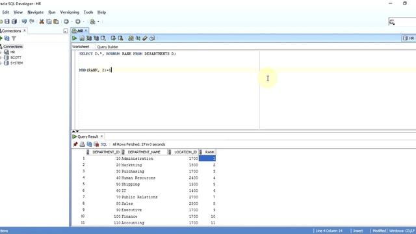Click the red Delete Row icon in Query Result
Image resolution: width=416 pixels, height=234 pixels.
(96, 144)
